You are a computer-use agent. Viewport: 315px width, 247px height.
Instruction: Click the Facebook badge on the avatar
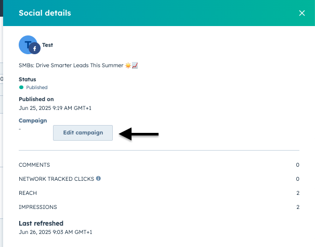tap(34, 48)
